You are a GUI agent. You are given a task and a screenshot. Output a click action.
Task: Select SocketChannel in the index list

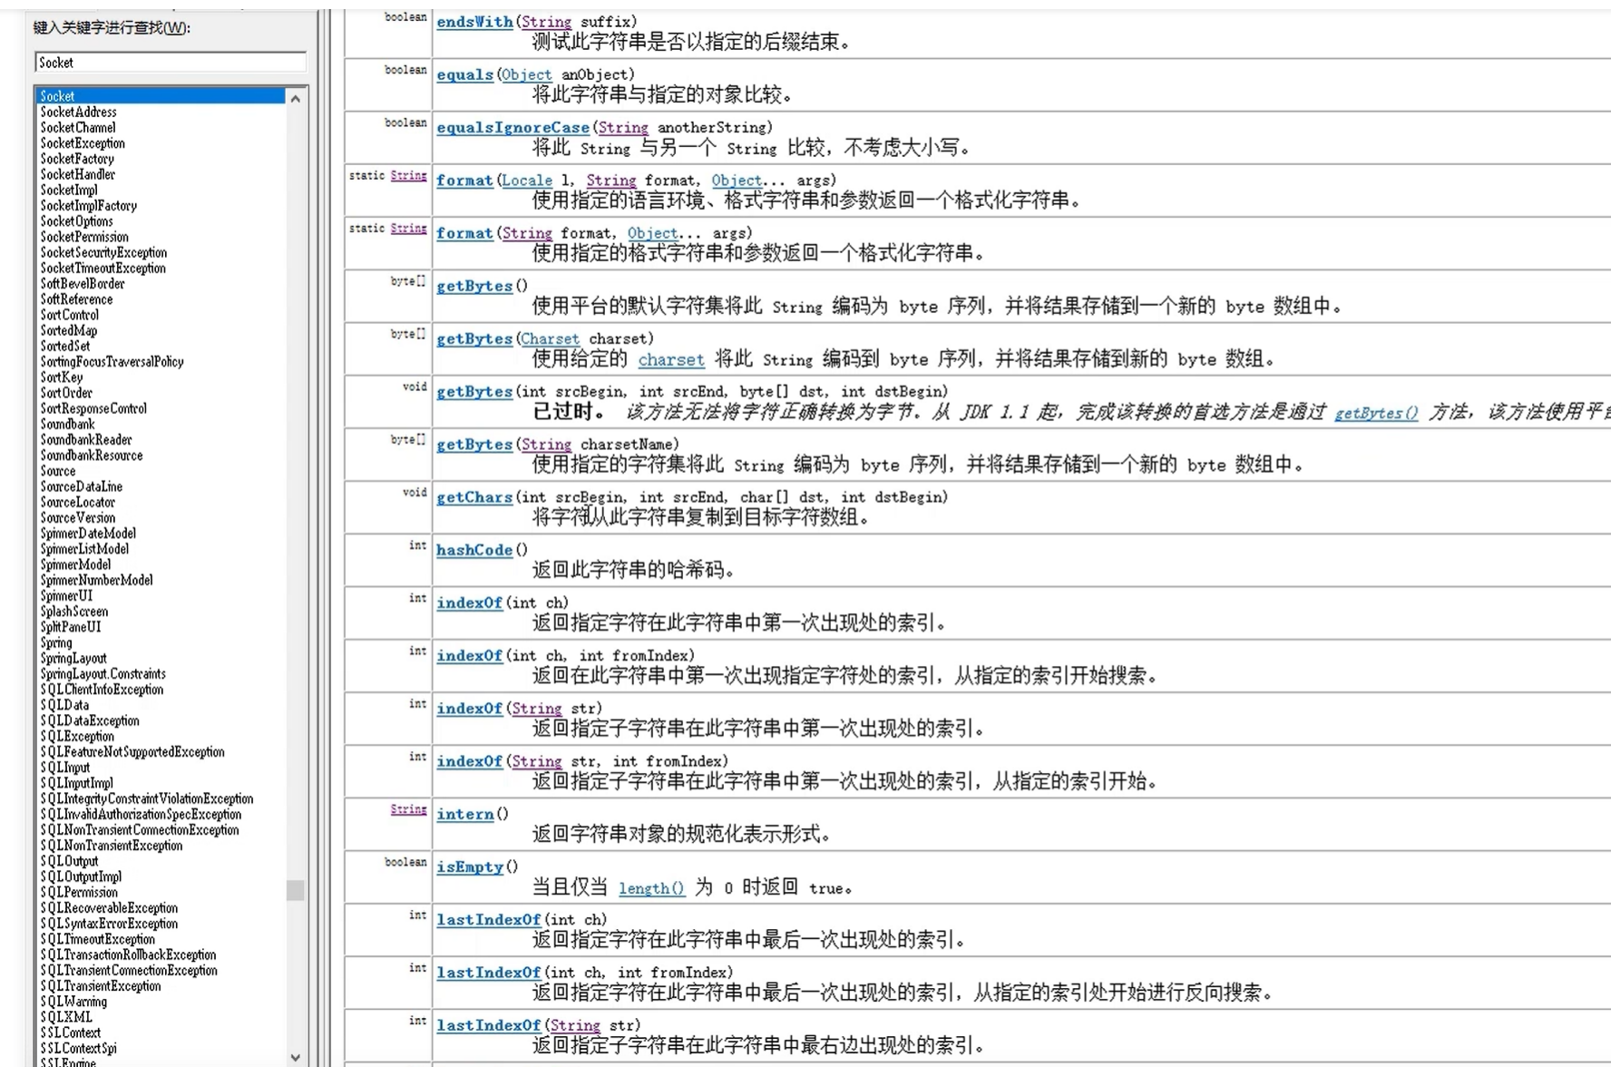point(78,127)
